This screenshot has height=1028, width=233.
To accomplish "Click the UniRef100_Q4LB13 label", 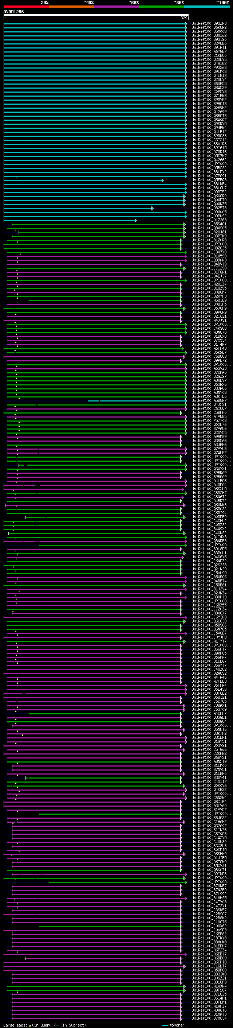I will pyautogui.click(x=209, y=76).
